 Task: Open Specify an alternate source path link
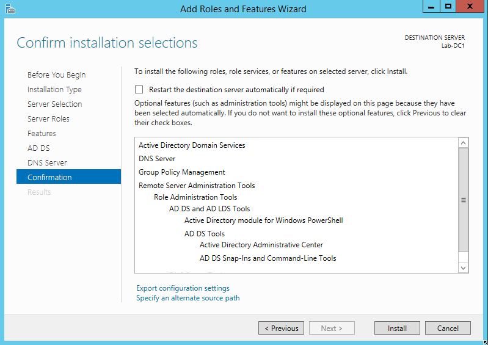pyautogui.click(x=188, y=298)
